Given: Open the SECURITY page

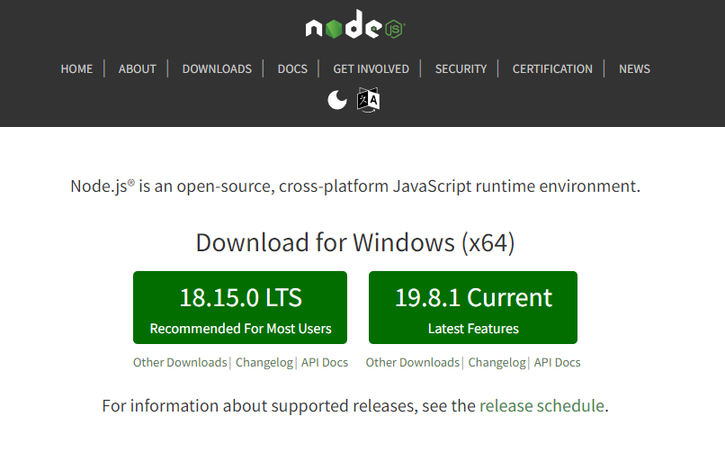Looking at the screenshot, I should tap(461, 69).
